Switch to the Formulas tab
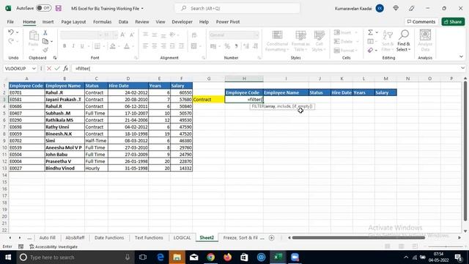The width and height of the screenshot is (469, 264). point(103,22)
